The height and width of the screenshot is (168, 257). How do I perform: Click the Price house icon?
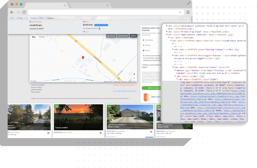point(84,22)
